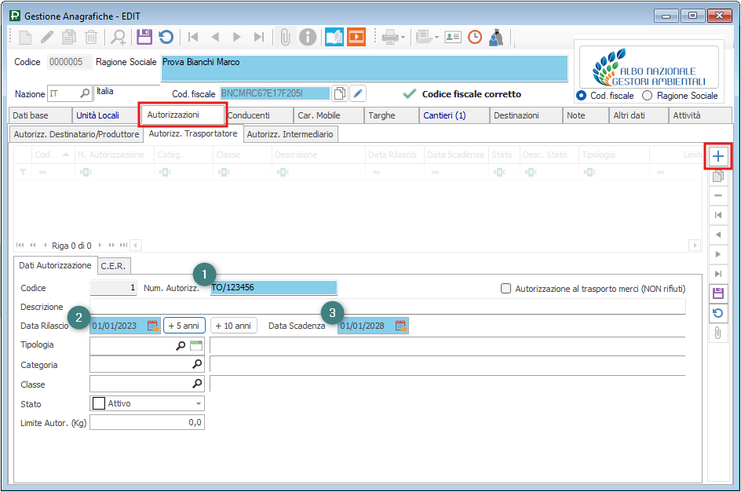This screenshot has width=741, height=492.
Task: Click the paperclip attachments toolbar icon
Action: [x=285, y=37]
